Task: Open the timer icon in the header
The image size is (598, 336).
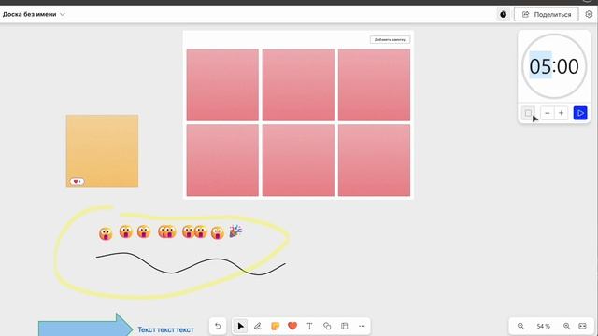Action: [503, 15]
